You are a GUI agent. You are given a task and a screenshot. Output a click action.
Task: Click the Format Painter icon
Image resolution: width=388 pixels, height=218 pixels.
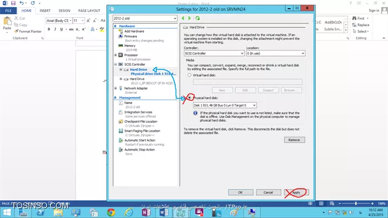point(17,31)
